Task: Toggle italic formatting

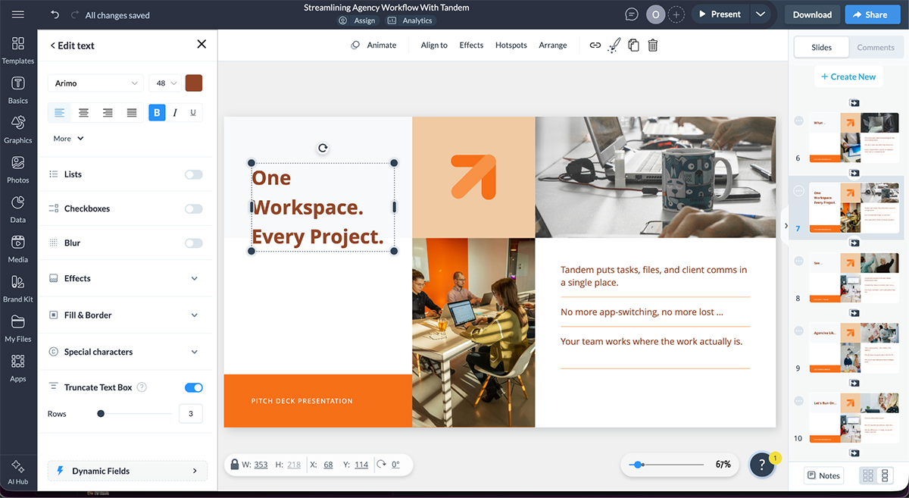Action: click(x=175, y=113)
